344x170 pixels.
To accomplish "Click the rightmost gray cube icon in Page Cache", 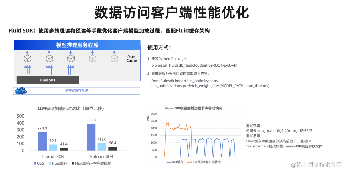I will coord(114,59).
